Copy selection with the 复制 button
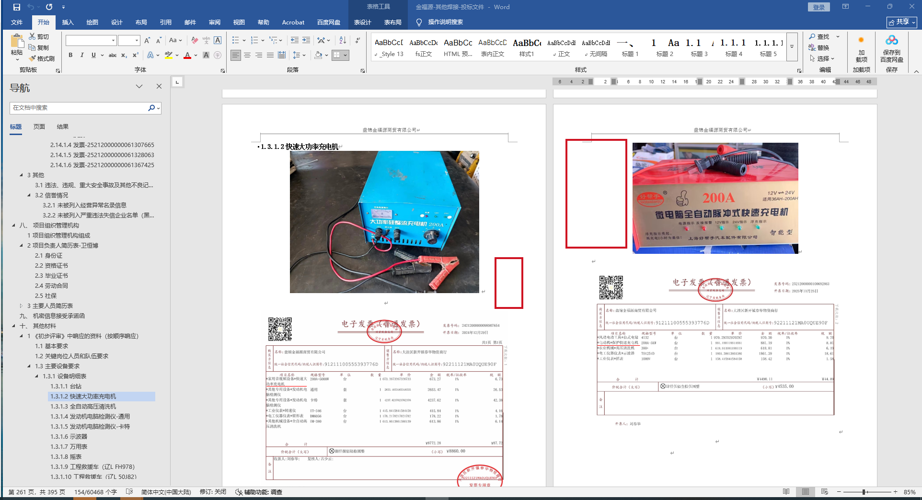922x500 pixels. 39,47
